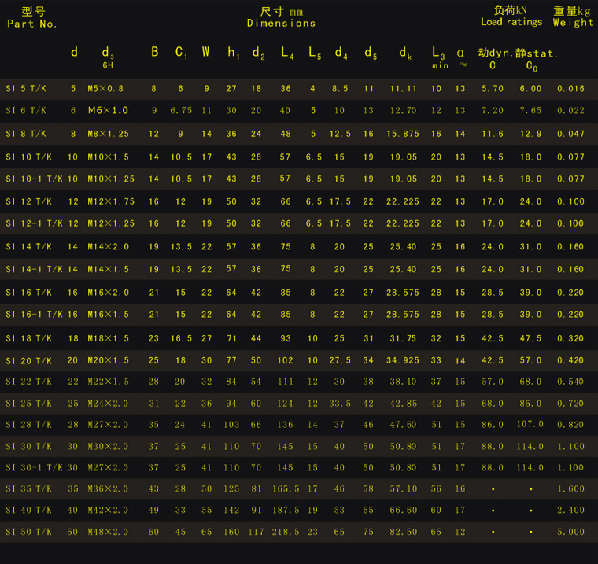Click thread size 'M36×2.0'

[108, 488]
